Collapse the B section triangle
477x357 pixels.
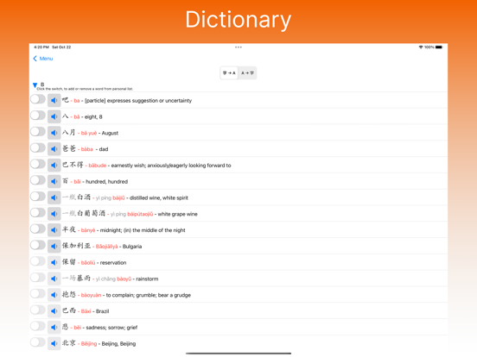[35, 85]
